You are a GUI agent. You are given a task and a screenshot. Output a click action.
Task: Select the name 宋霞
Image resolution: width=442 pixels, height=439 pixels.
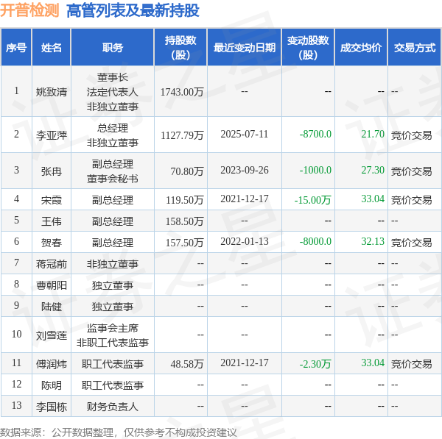[52, 200]
